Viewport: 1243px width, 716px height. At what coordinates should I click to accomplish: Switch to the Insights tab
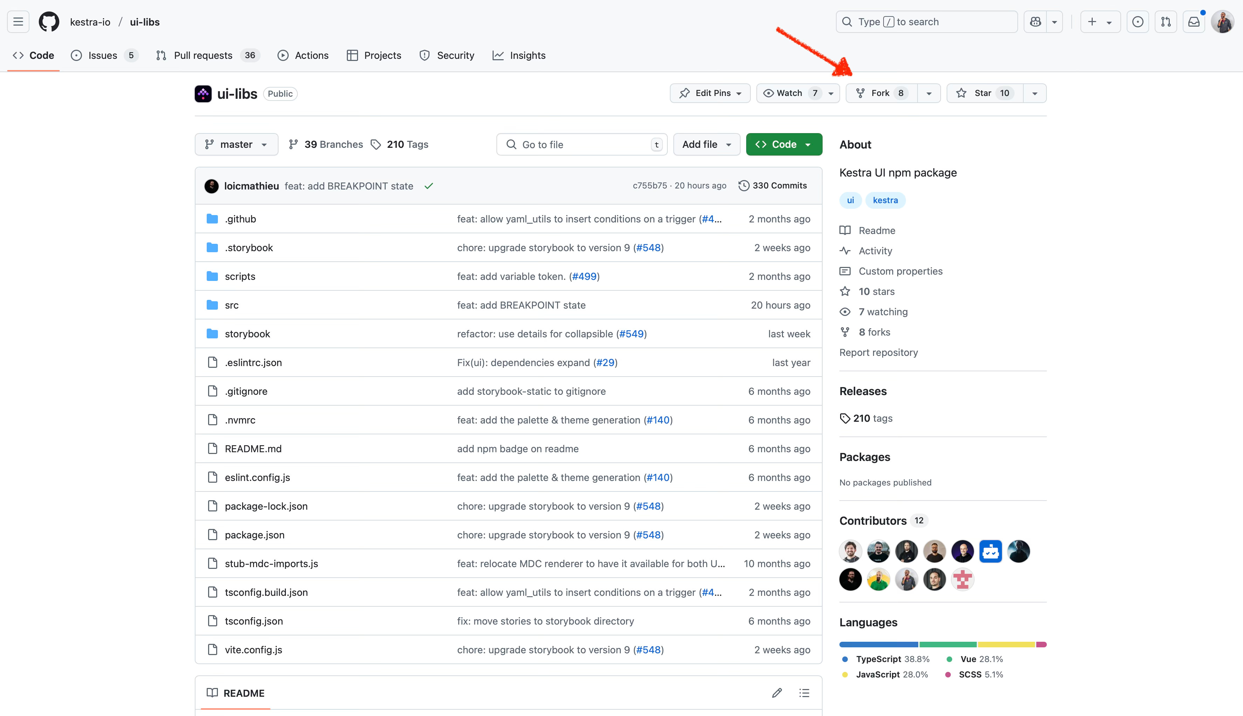[519, 55]
